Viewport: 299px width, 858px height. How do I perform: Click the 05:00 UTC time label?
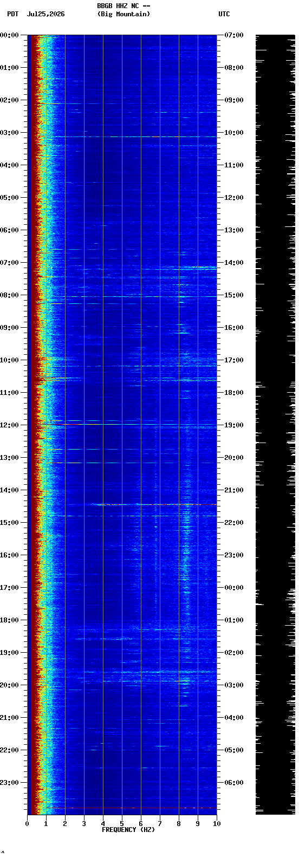click(234, 750)
